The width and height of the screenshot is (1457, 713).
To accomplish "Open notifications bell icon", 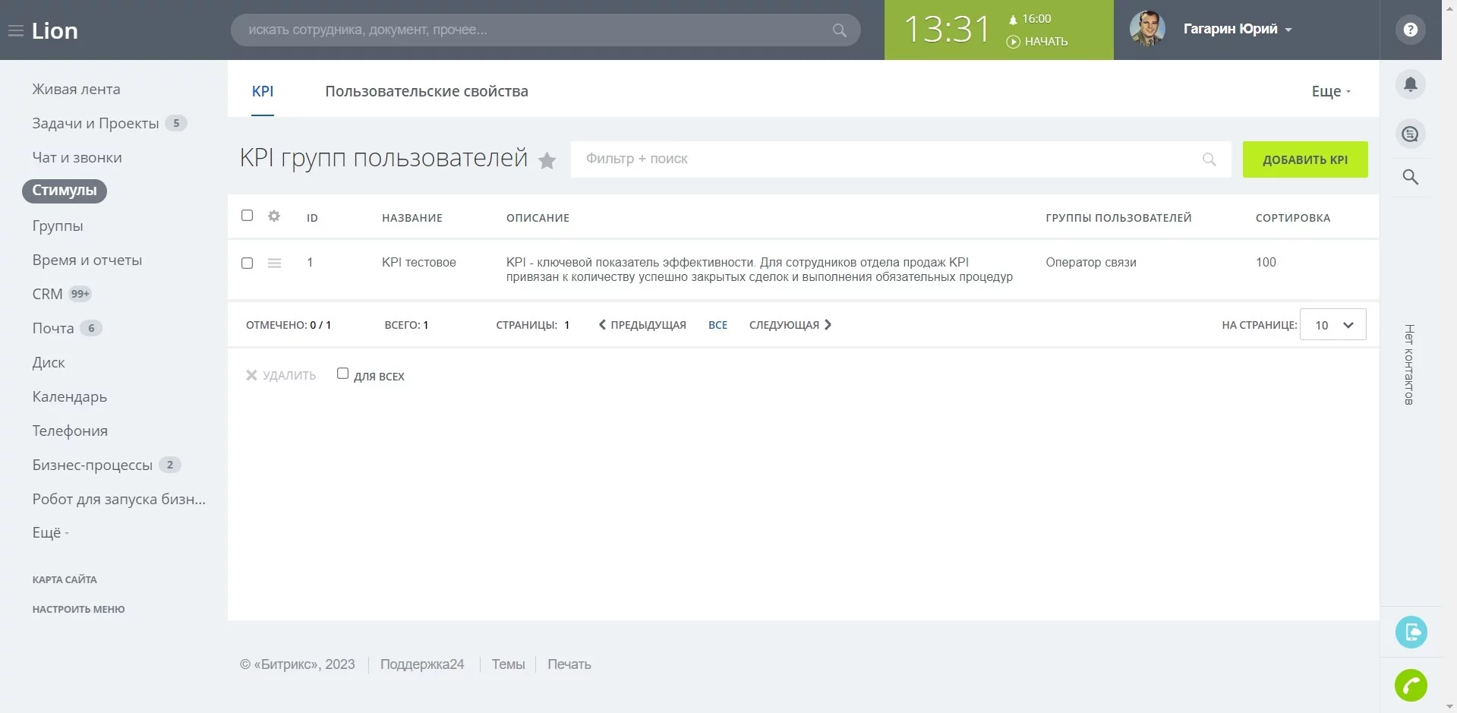I will click(x=1410, y=84).
